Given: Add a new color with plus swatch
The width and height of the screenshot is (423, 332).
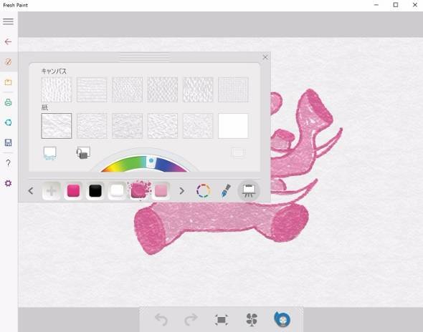Looking at the screenshot, I should [51, 191].
